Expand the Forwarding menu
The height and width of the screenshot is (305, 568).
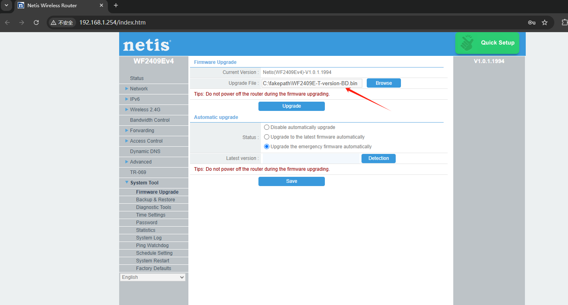[142, 131]
